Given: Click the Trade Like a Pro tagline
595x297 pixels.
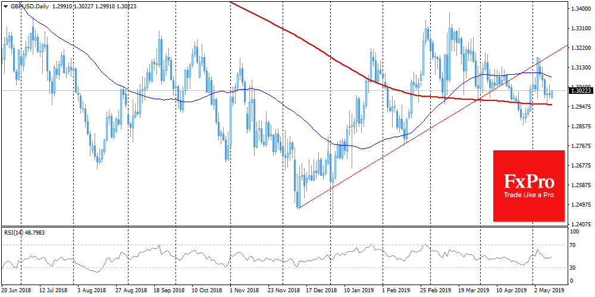Looking at the screenshot, I should 528,195.
